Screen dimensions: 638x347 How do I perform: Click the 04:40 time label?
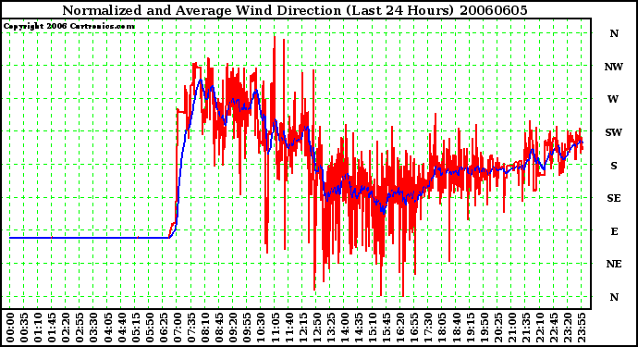click(122, 328)
